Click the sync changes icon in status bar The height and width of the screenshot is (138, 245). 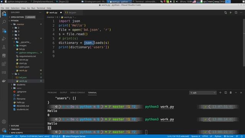coord(16,136)
